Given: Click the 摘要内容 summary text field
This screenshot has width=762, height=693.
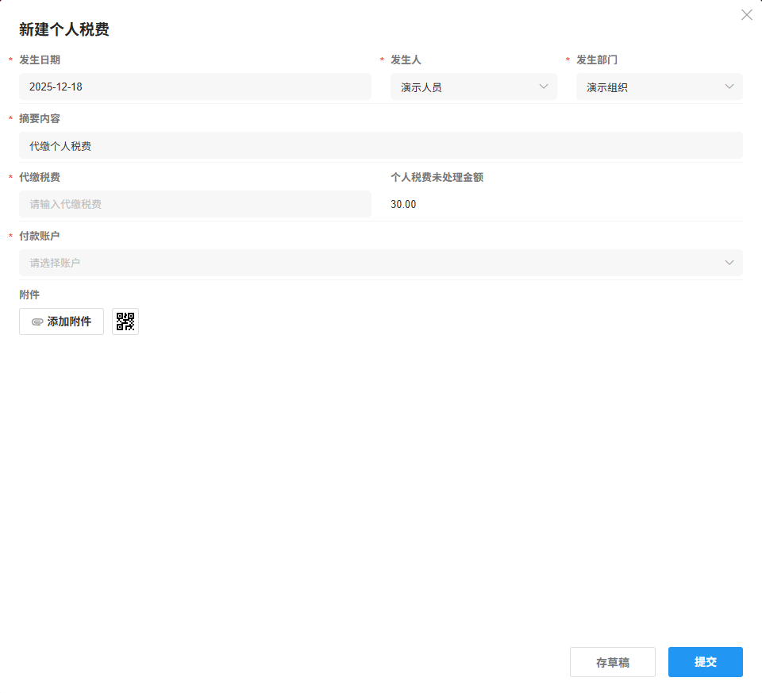Looking at the screenshot, I should point(381,145).
